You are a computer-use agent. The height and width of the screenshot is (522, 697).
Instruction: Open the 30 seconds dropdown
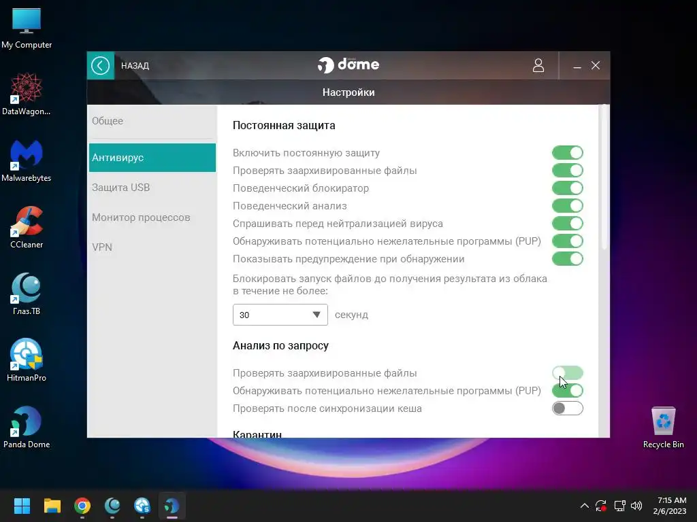point(280,315)
